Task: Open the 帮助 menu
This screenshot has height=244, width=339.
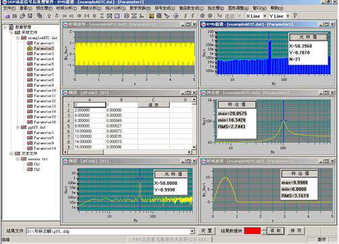Action: pyautogui.click(x=276, y=8)
